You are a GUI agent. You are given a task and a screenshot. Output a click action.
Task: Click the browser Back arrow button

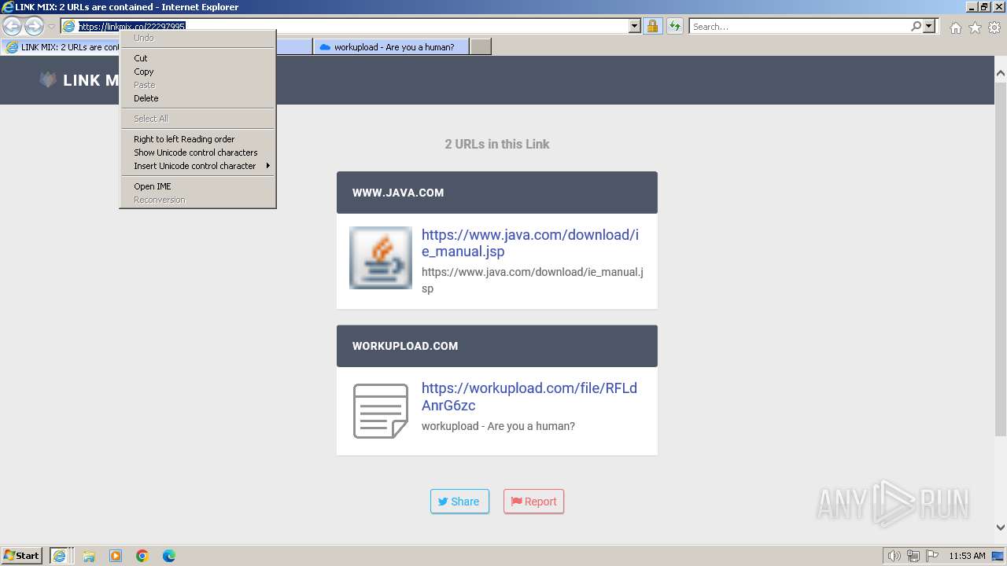click(x=13, y=27)
